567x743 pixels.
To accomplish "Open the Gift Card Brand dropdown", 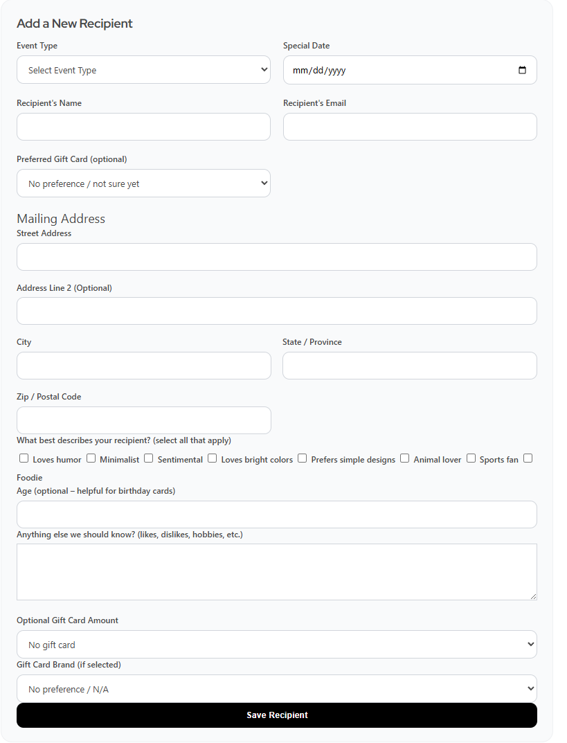I will tap(276, 689).
